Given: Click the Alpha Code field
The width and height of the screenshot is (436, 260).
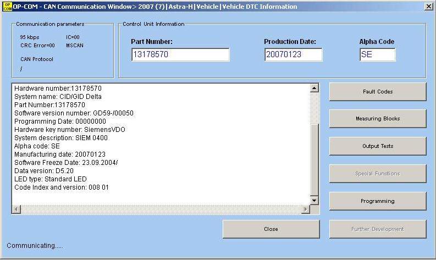Looking at the screenshot, I should pyautogui.click(x=377, y=54).
